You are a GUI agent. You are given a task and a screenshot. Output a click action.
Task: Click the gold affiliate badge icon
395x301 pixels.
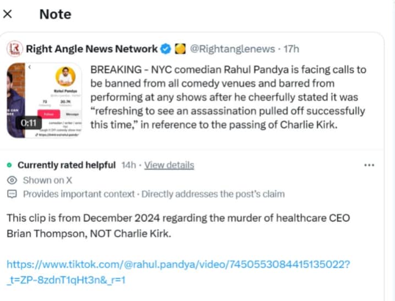(180, 49)
